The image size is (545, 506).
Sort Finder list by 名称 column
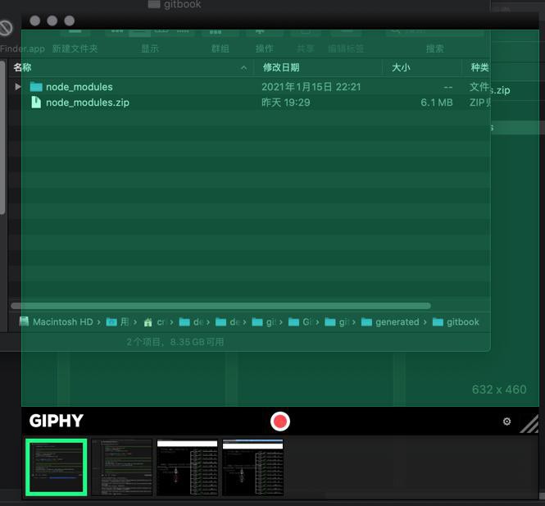tap(22, 67)
